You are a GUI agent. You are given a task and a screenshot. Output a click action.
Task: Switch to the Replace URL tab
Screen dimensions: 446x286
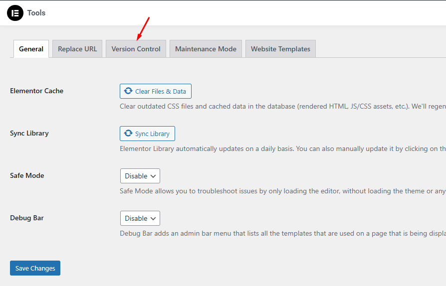[x=77, y=49]
